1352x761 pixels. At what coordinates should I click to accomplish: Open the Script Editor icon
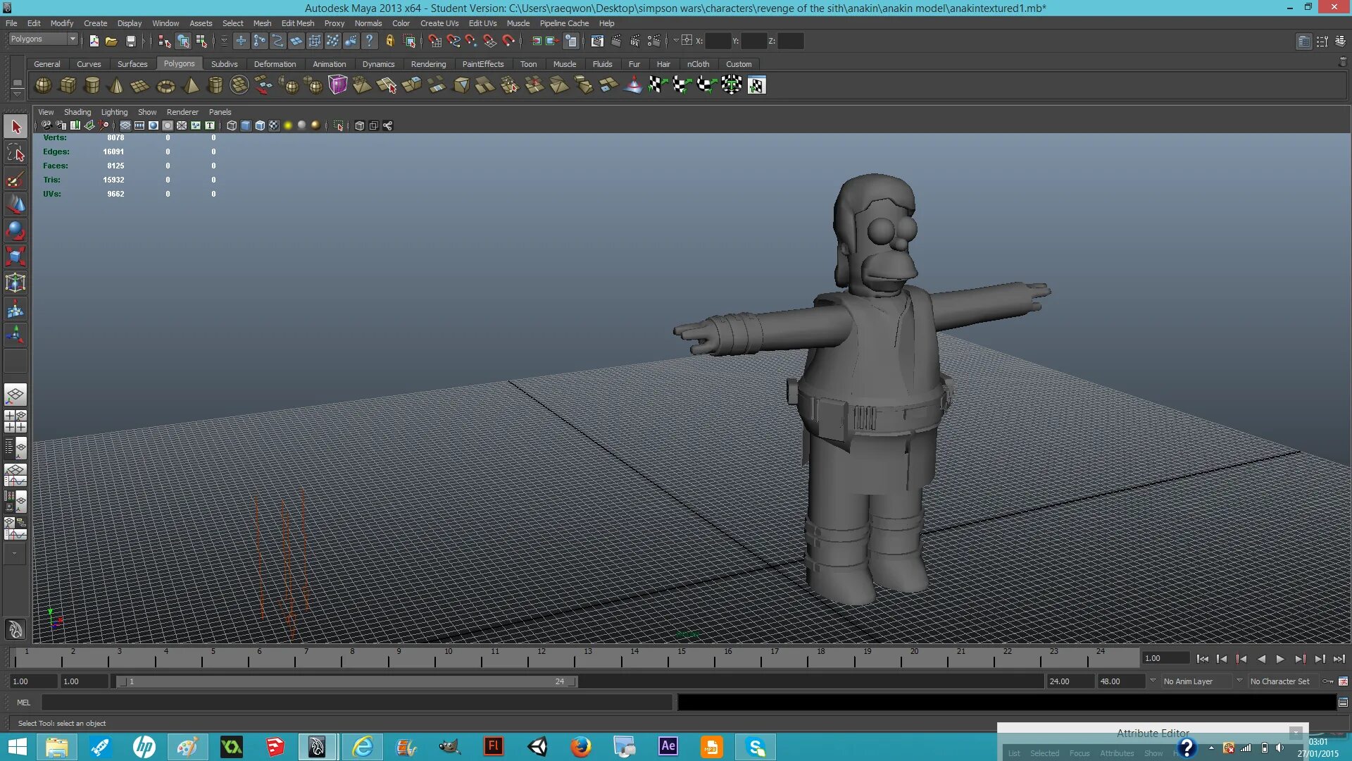point(1343,703)
